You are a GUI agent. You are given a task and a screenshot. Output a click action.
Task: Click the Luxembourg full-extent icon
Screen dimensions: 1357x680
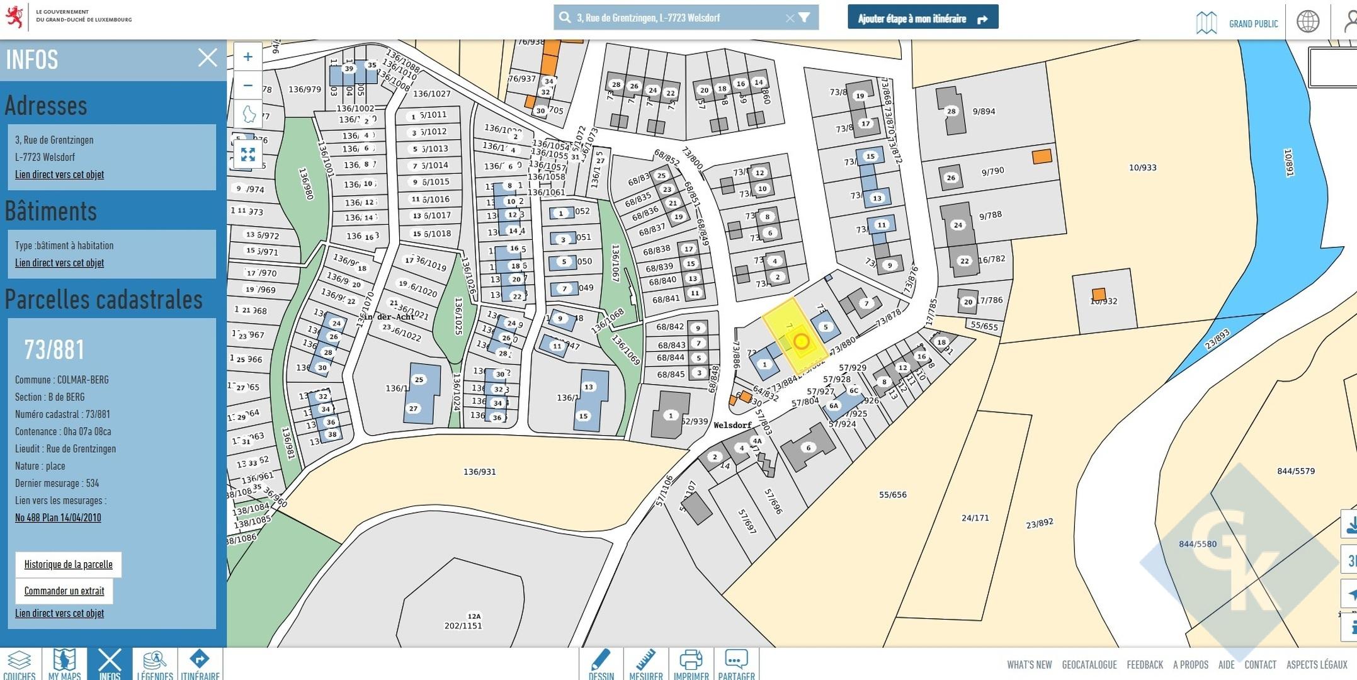coord(248,114)
